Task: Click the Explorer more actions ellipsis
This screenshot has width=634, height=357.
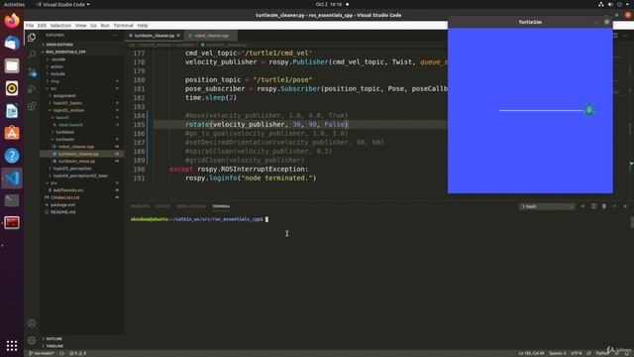Action: click(x=115, y=36)
